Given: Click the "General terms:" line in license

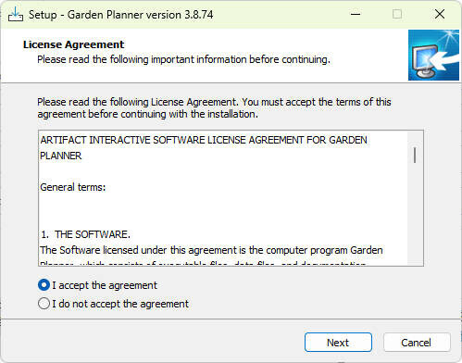Looking at the screenshot, I should 73,187.
